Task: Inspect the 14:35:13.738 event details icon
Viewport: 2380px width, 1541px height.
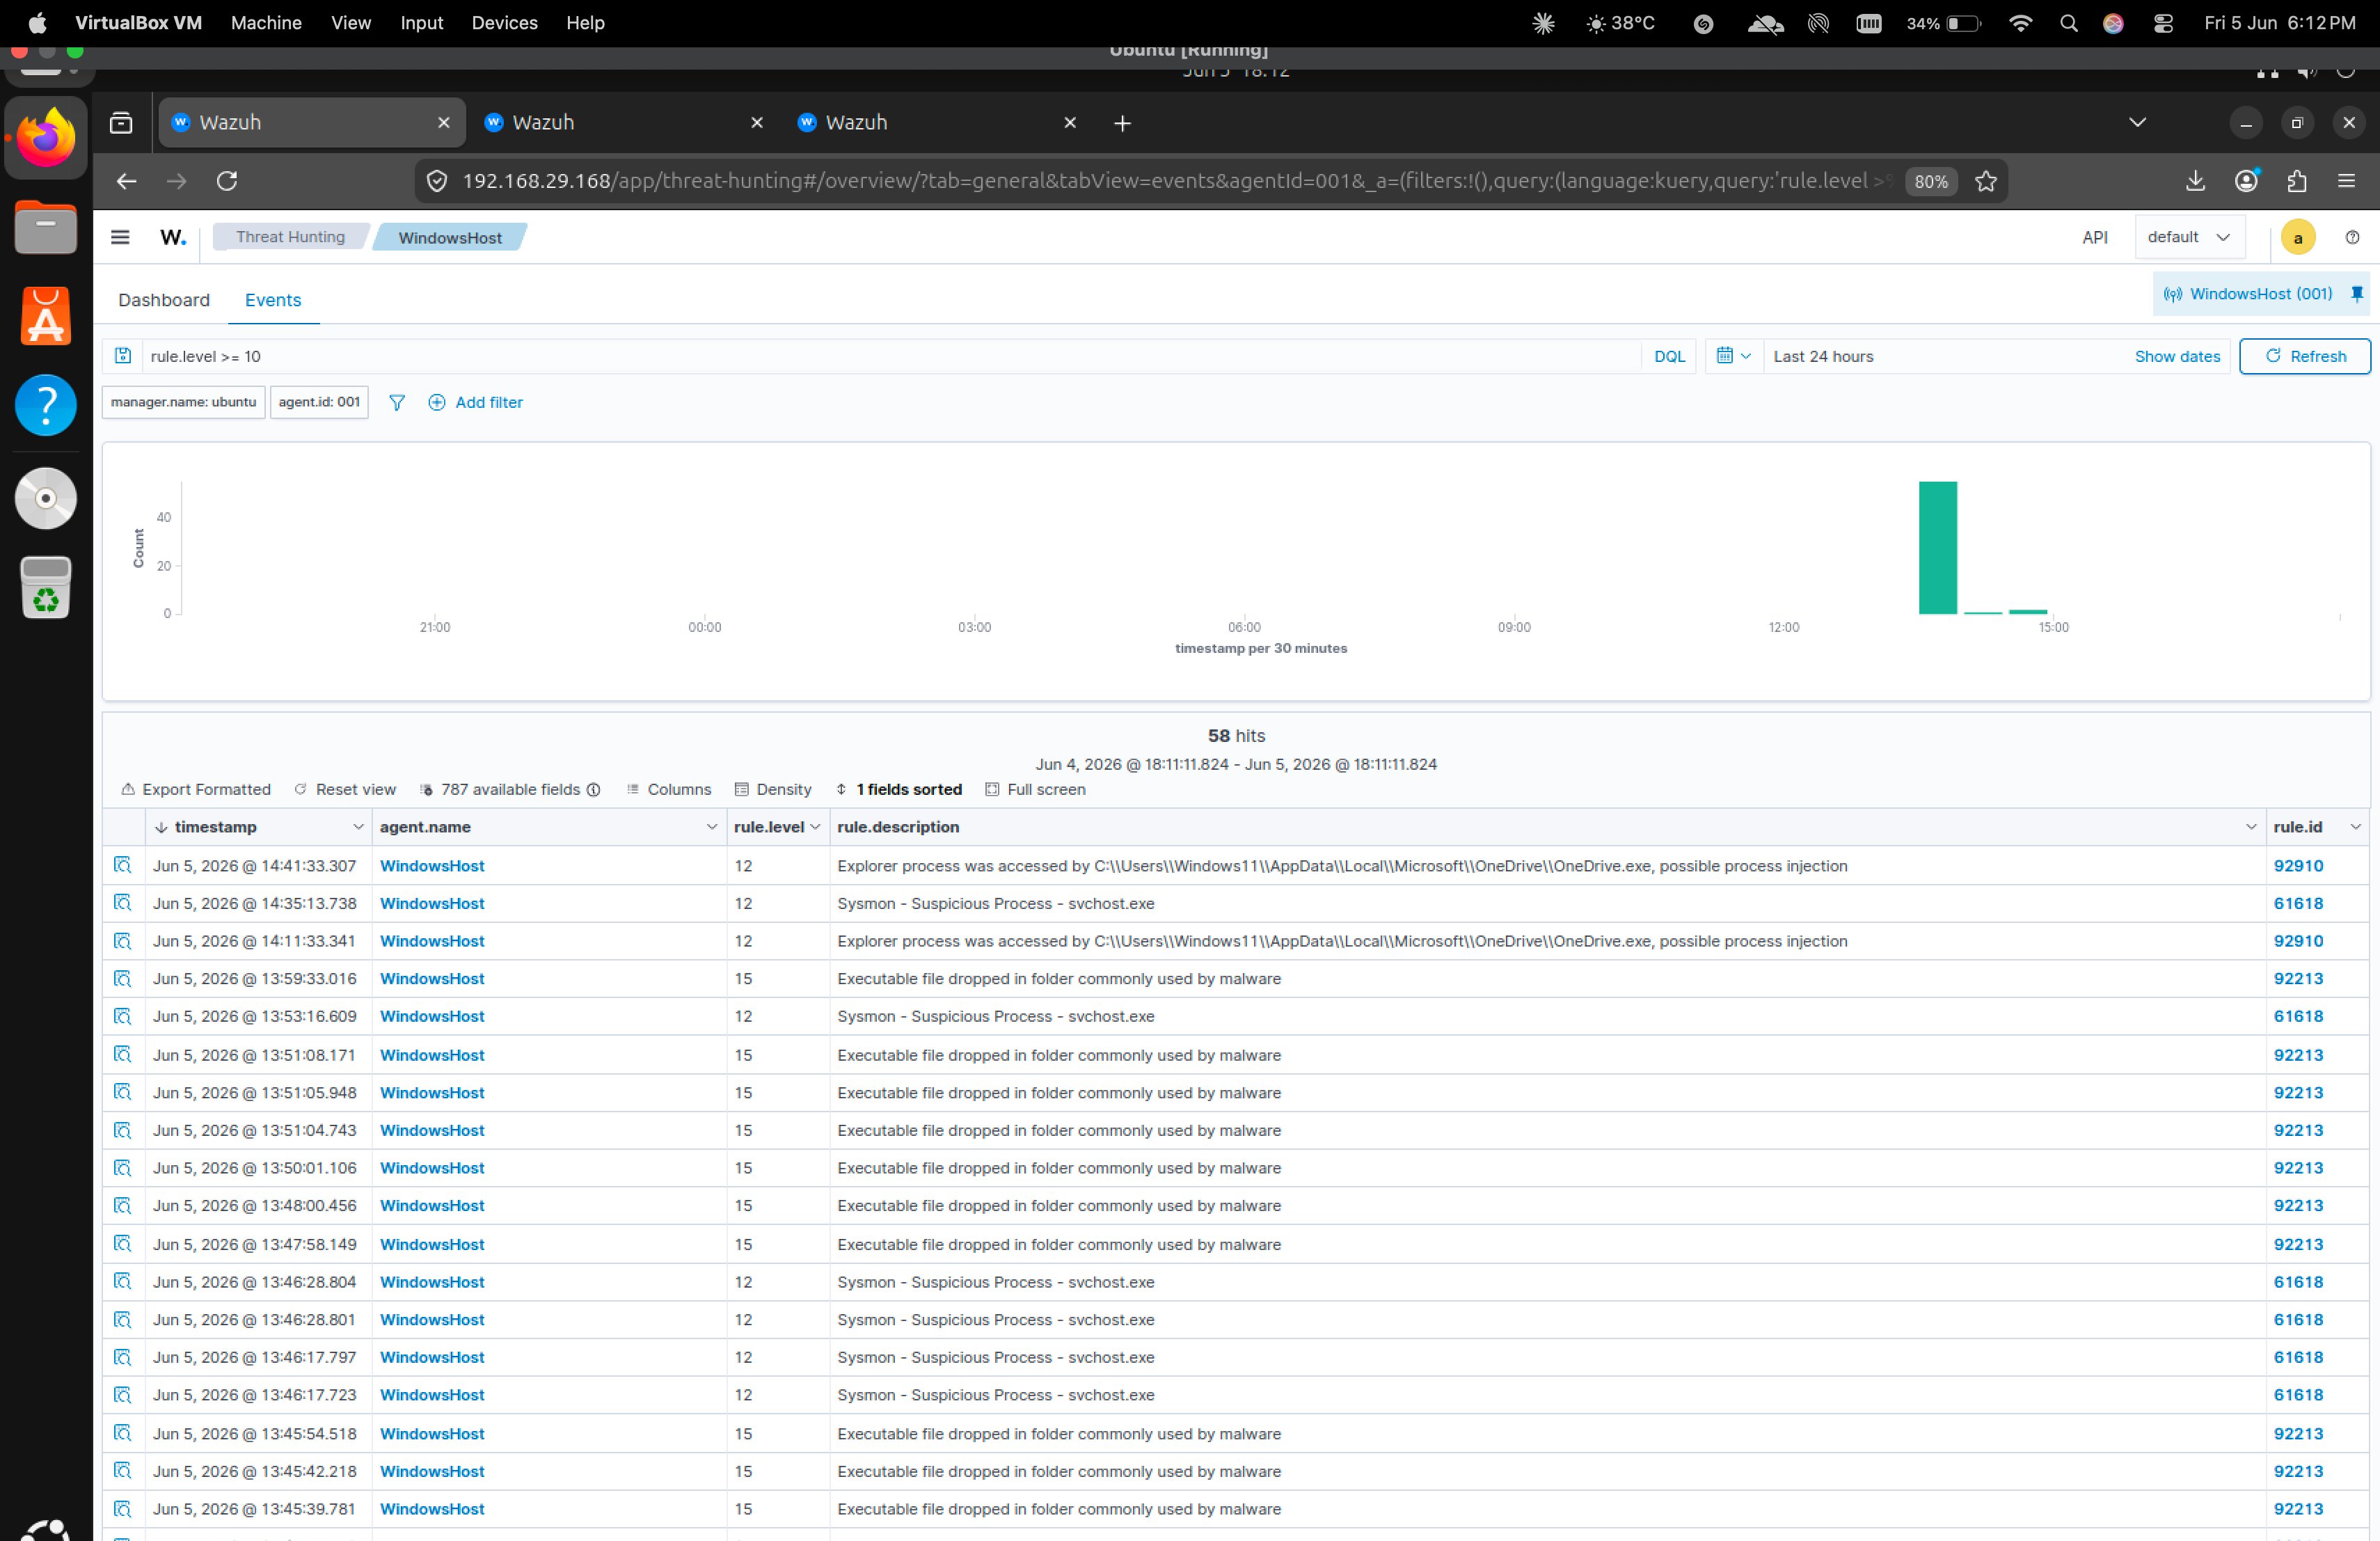Action: (122, 903)
